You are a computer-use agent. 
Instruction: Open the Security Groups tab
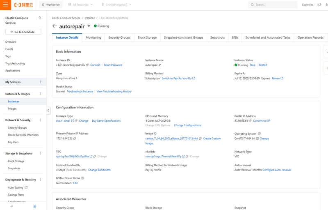(119, 37)
